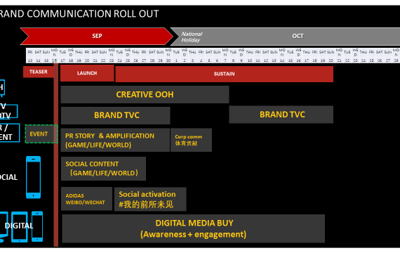This screenshot has width=400, height=253.
Task: Click the tablet icon in the DIGITAL row
Action: tap(20, 227)
